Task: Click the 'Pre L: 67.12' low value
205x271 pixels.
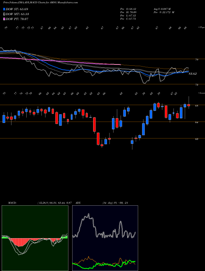Action: coord(128,16)
